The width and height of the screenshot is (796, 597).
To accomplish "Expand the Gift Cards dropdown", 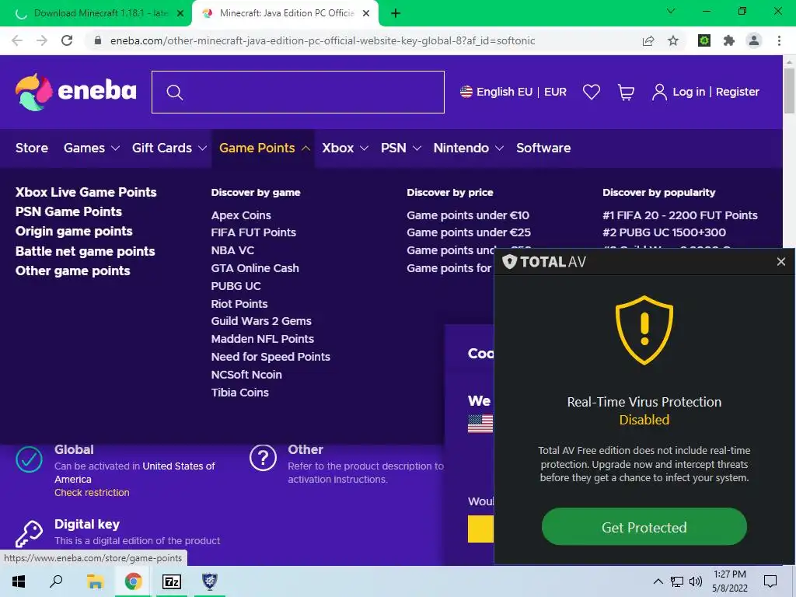I will coord(169,148).
